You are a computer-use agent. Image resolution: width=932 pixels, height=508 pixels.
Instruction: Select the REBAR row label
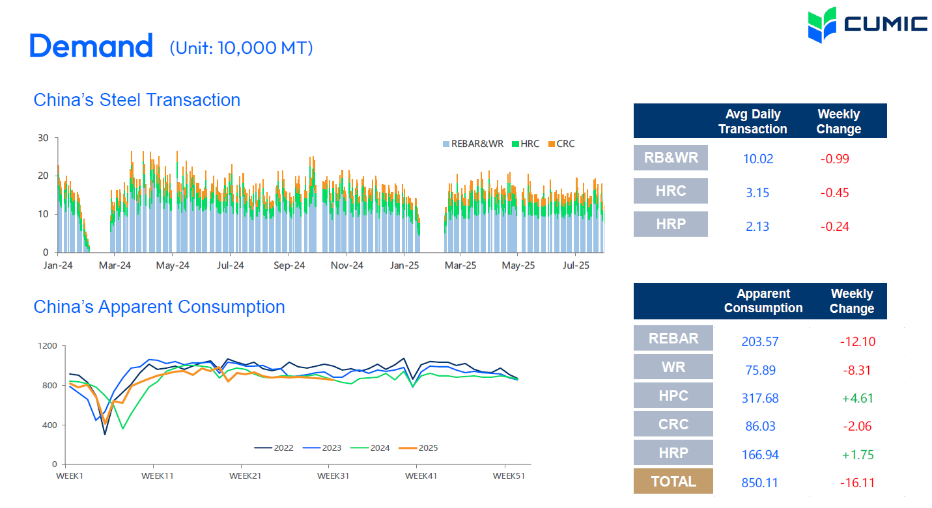point(673,338)
